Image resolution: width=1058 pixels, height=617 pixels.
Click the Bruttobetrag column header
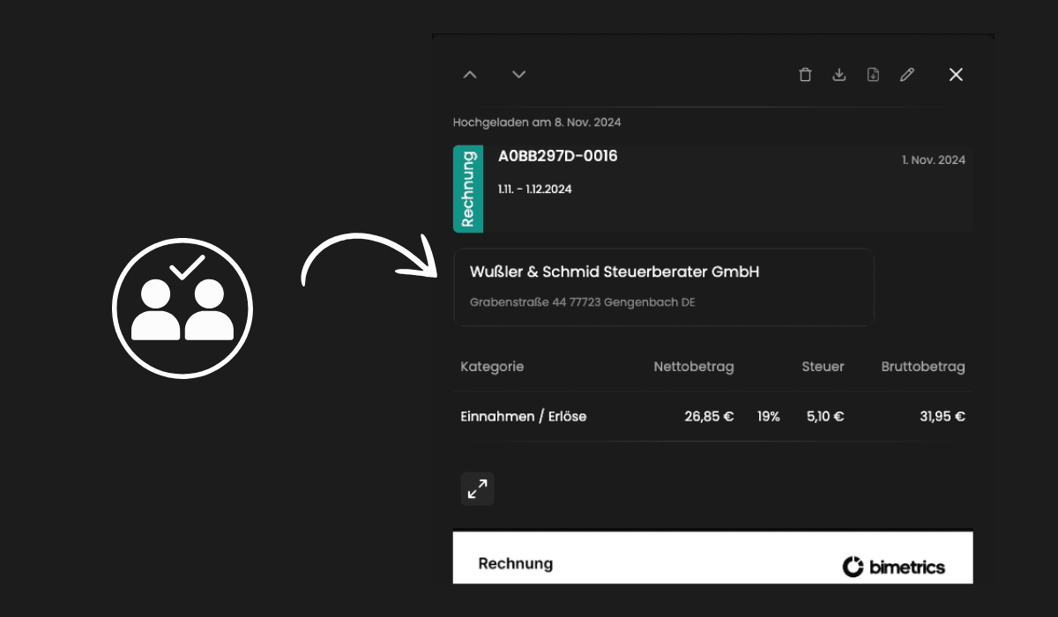tap(922, 367)
